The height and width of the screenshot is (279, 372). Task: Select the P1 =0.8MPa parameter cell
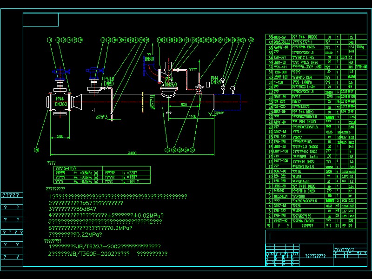tap(78, 173)
